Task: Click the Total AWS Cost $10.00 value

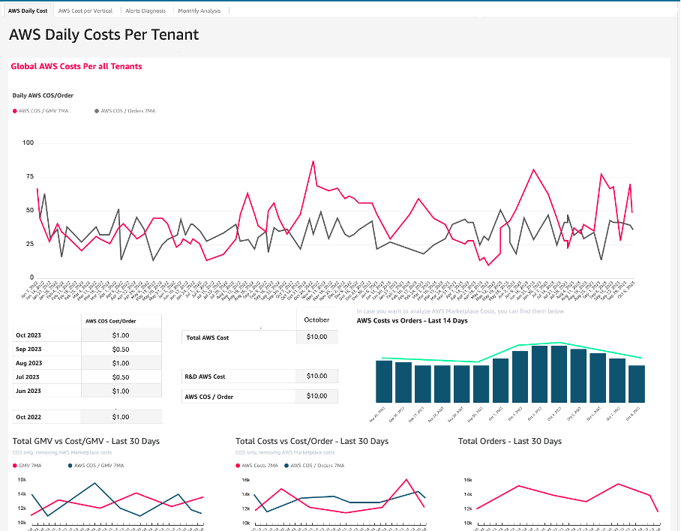Action: coord(316,337)
